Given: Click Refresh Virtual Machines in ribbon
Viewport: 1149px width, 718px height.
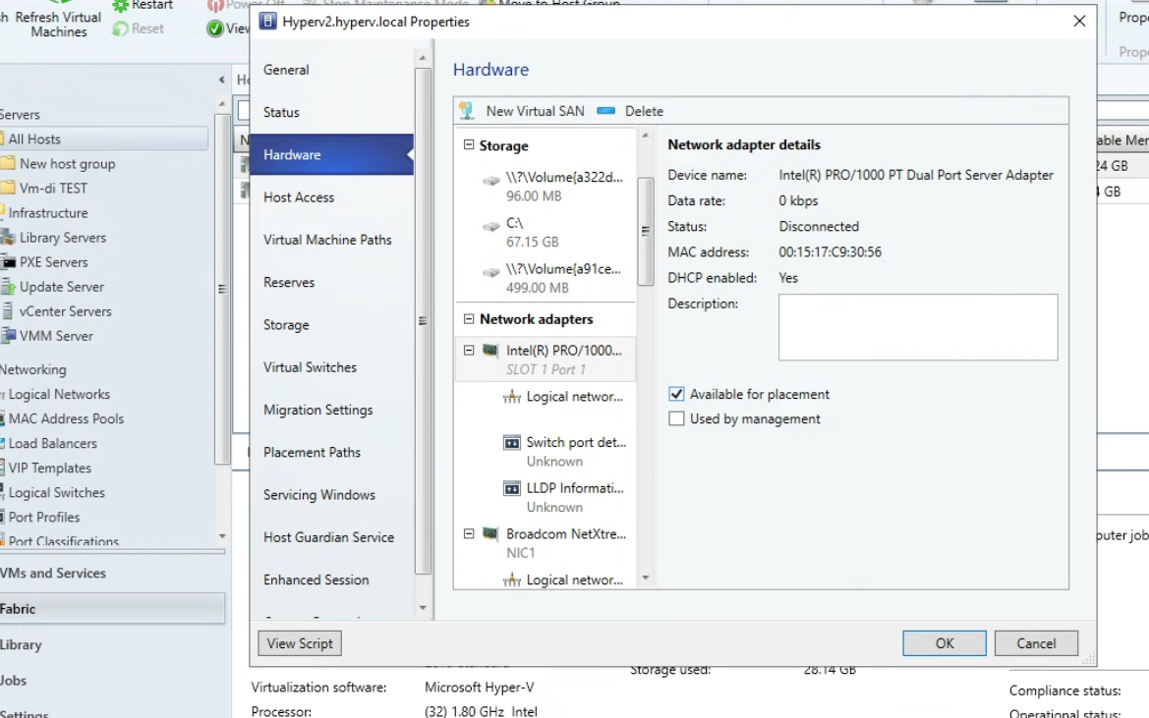Looking at the screenshot, I should pyautogui.click(x=57, y=25).
